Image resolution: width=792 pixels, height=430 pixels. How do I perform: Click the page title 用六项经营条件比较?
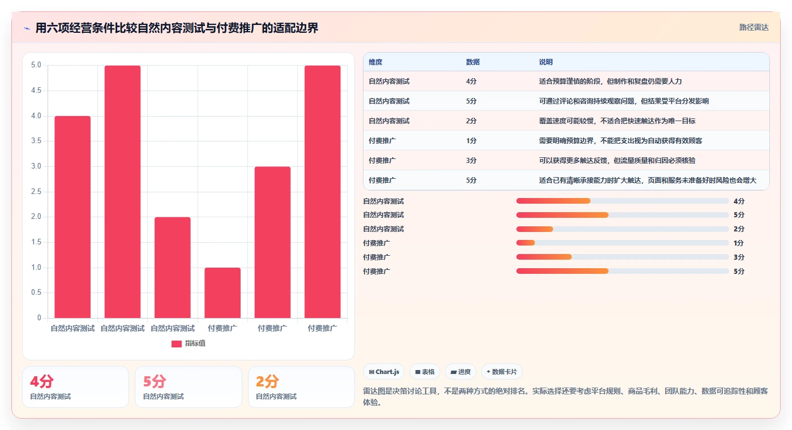point(177,28)
